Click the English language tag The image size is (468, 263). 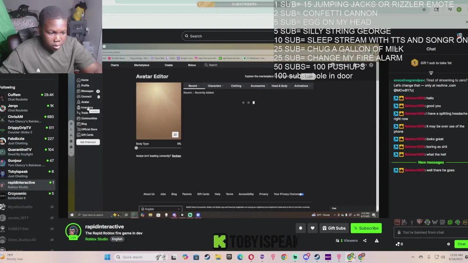[x=117, y=239]
